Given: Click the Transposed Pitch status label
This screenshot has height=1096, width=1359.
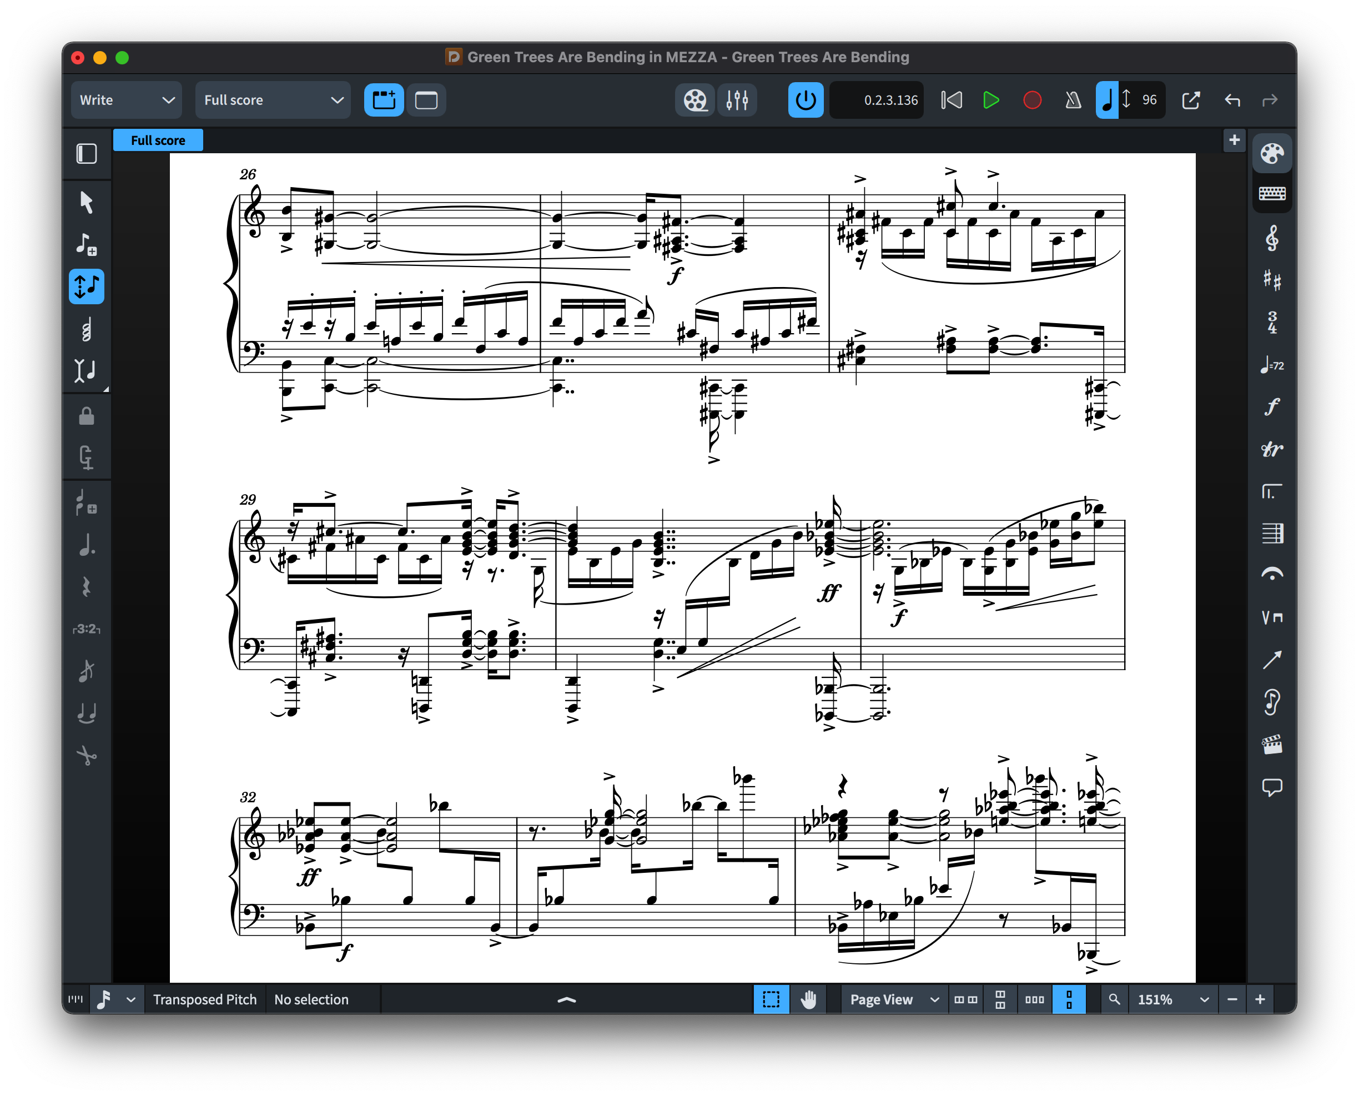Looking at the screenshot, I should [x=204, y=999].
